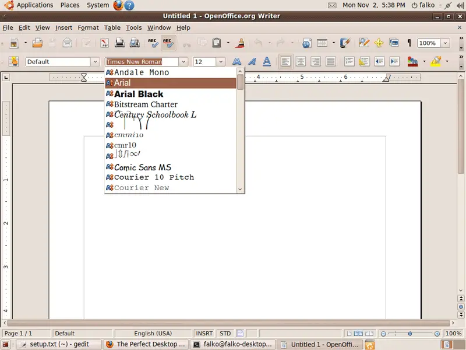Insert a hyperlink with the globe icon

(x=307, y=43)
